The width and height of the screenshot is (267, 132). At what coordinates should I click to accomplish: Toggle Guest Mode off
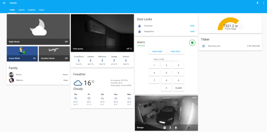click(x=22, y=54)
